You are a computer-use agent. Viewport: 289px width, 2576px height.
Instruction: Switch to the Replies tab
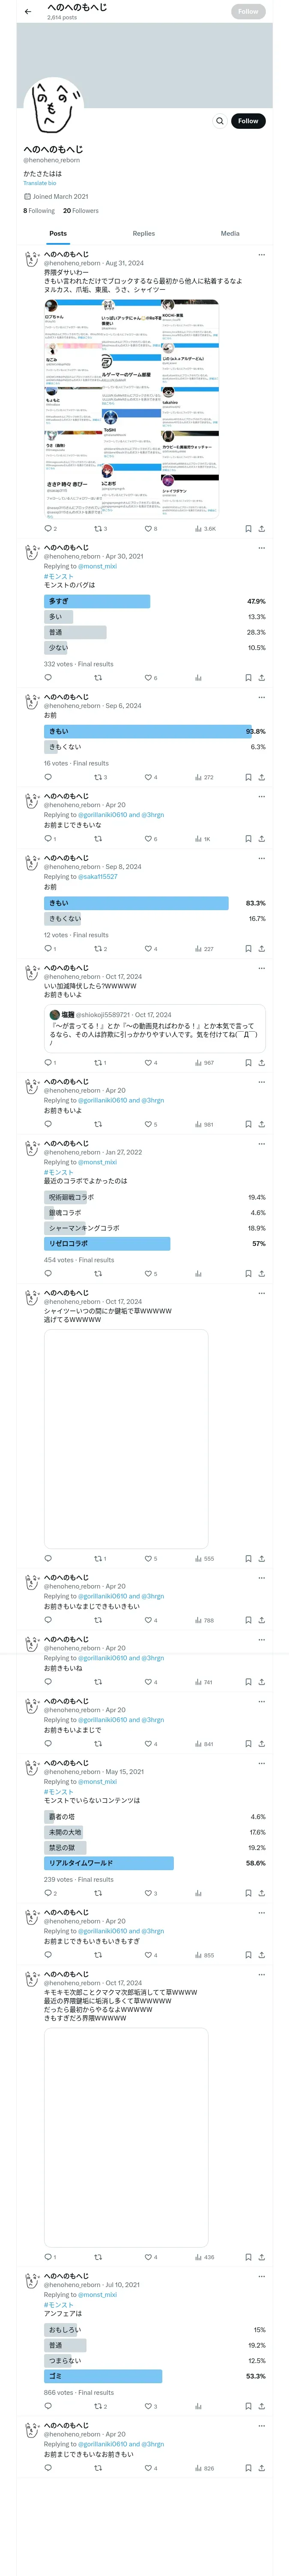tap(143, 233)
